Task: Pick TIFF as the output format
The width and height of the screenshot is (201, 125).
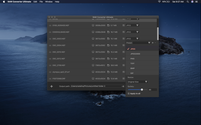Action: click(142, 63)
